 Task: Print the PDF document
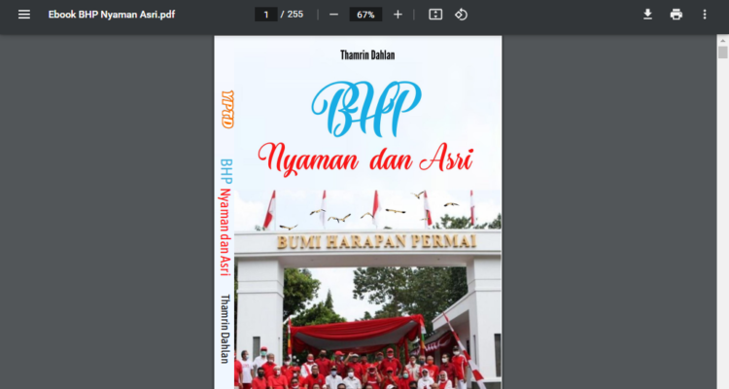676,15
